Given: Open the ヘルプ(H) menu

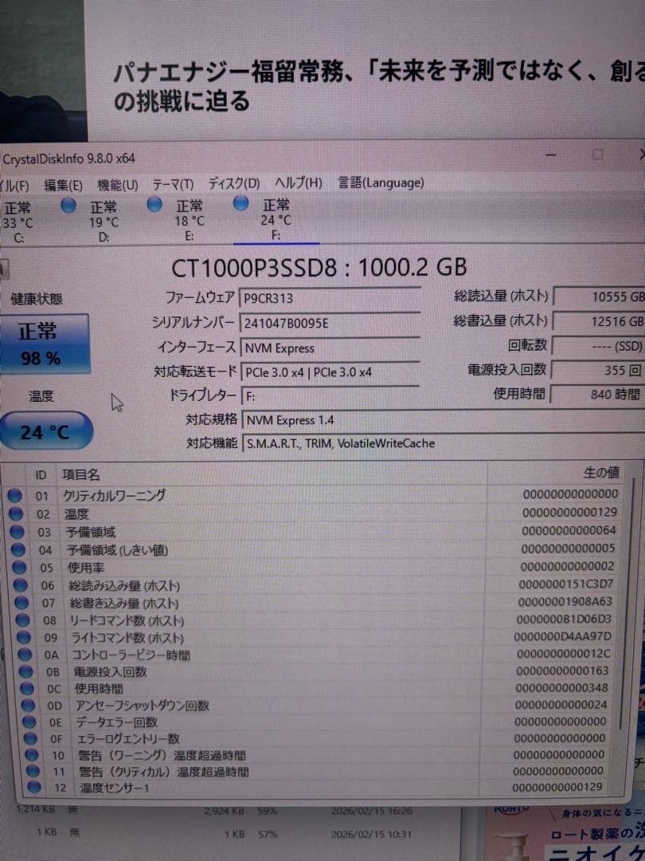Looking at the screenshot, I should point(299,183).
